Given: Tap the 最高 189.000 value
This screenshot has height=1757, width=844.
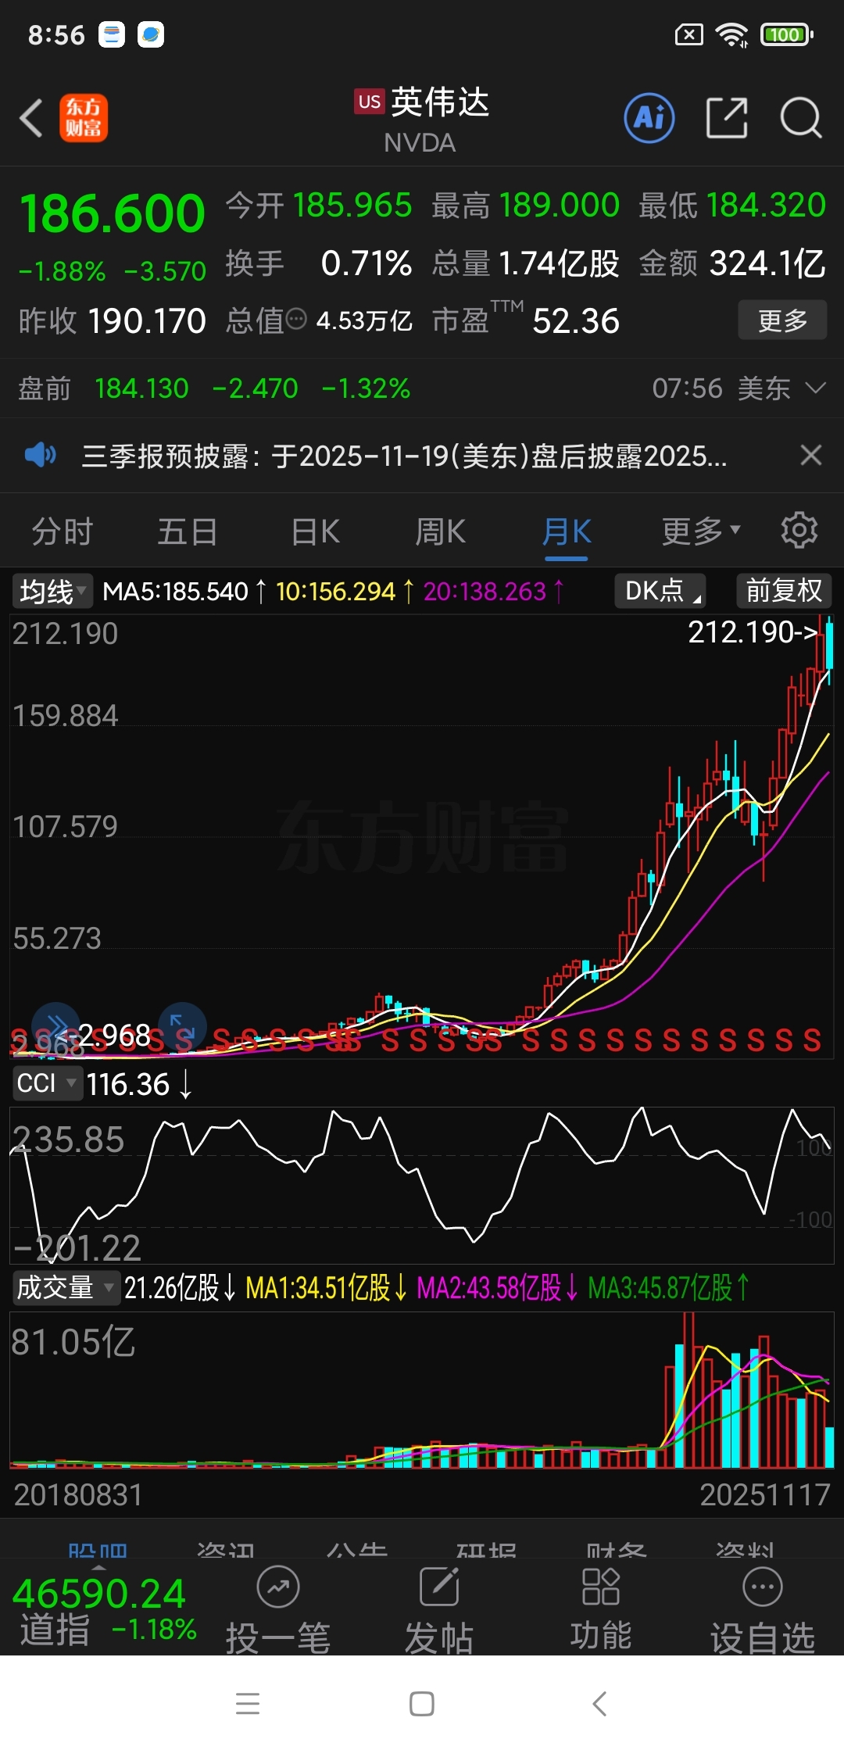Looking at the screenshot, I should click(x=559, y=206).
